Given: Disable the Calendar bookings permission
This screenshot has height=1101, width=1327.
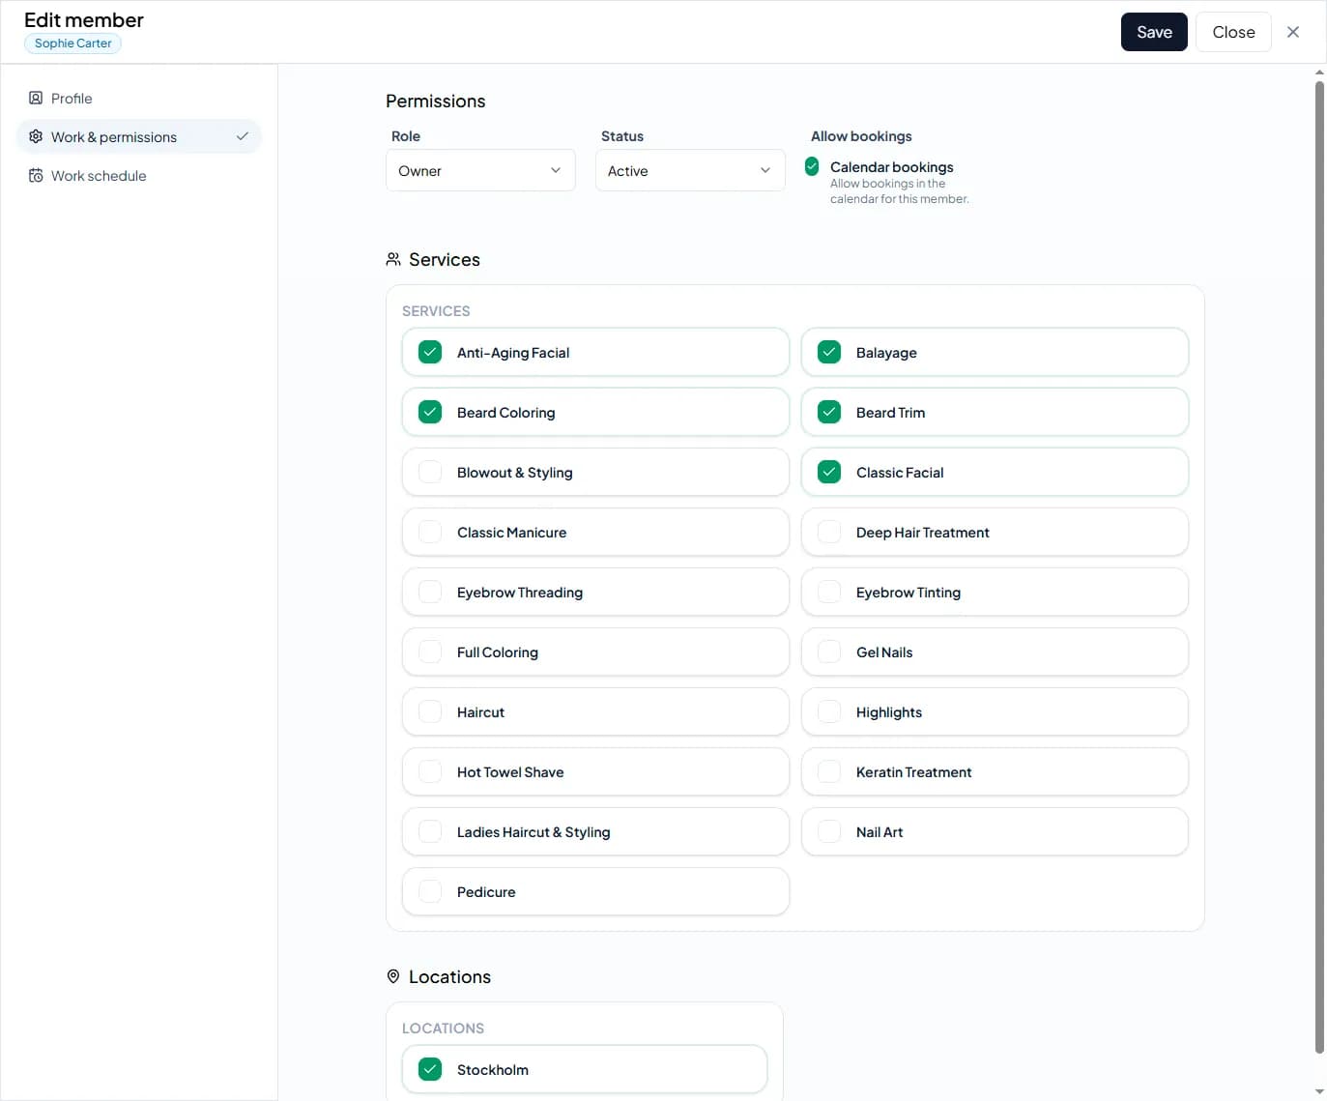Looking at the screenshot, I should pyautogui.click(x=812, y=166).
